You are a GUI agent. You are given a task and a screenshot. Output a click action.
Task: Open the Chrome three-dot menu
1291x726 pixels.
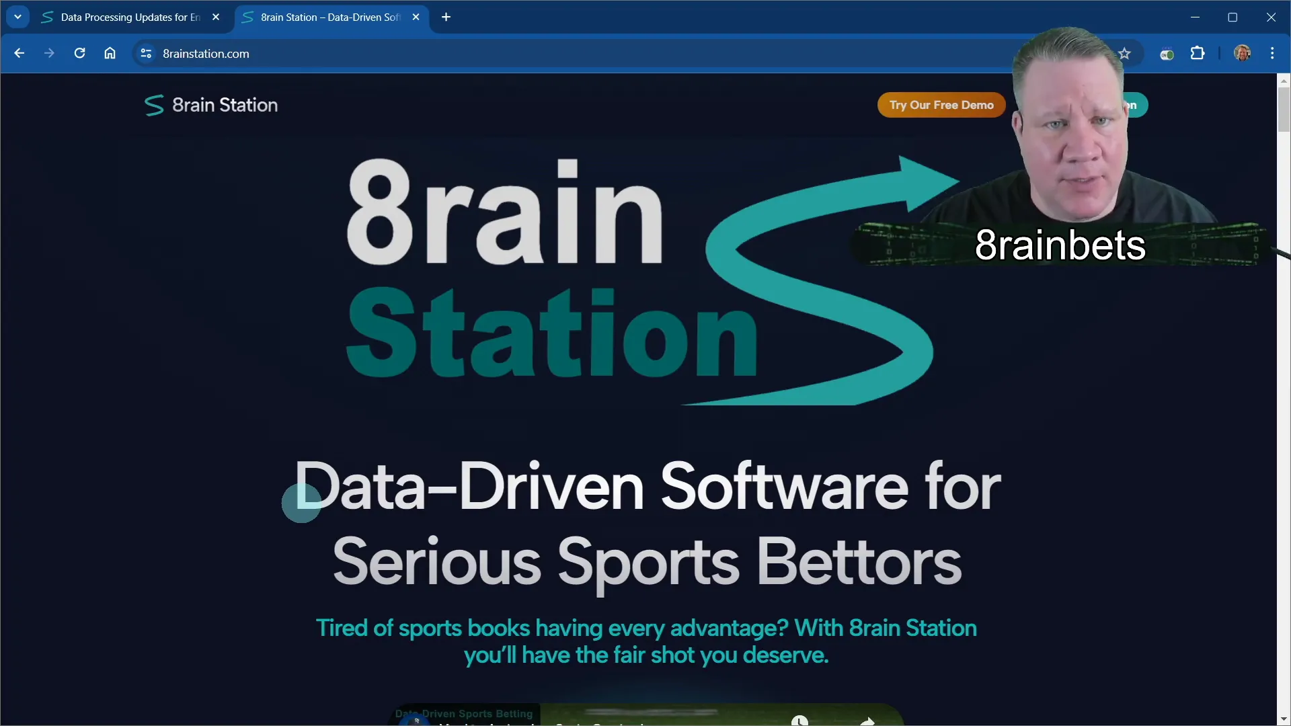[1272, 53]
